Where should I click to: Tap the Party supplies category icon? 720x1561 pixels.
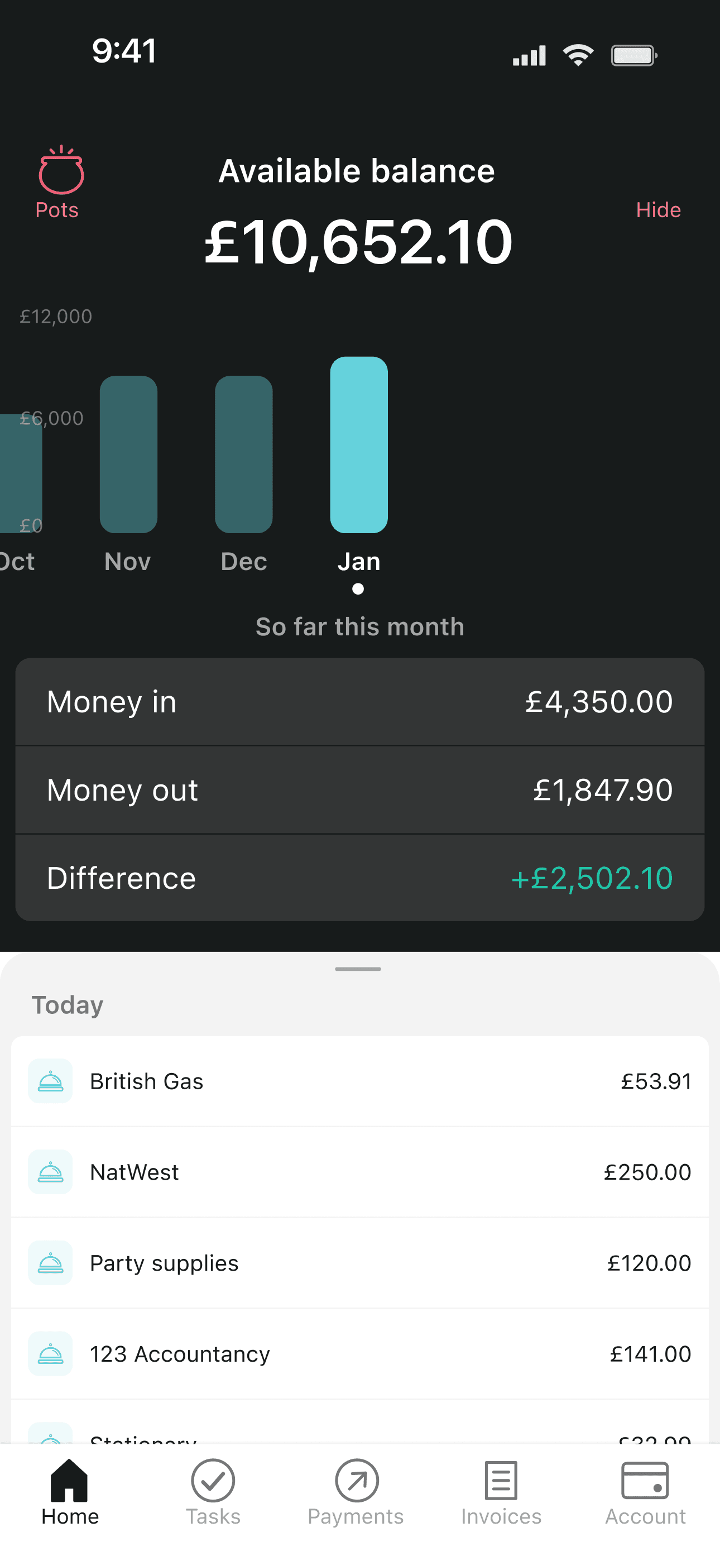50,1263
